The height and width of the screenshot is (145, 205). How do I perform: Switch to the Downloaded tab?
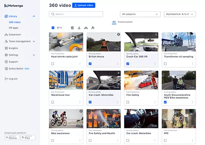(x=125, y=22)
